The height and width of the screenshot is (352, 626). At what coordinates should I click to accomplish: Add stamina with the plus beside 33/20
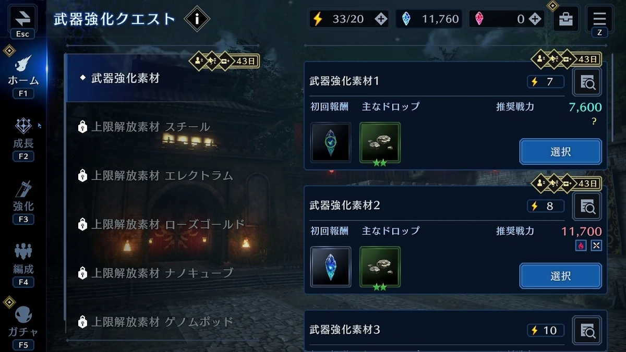pyautogui.click(x=381, y=19)
